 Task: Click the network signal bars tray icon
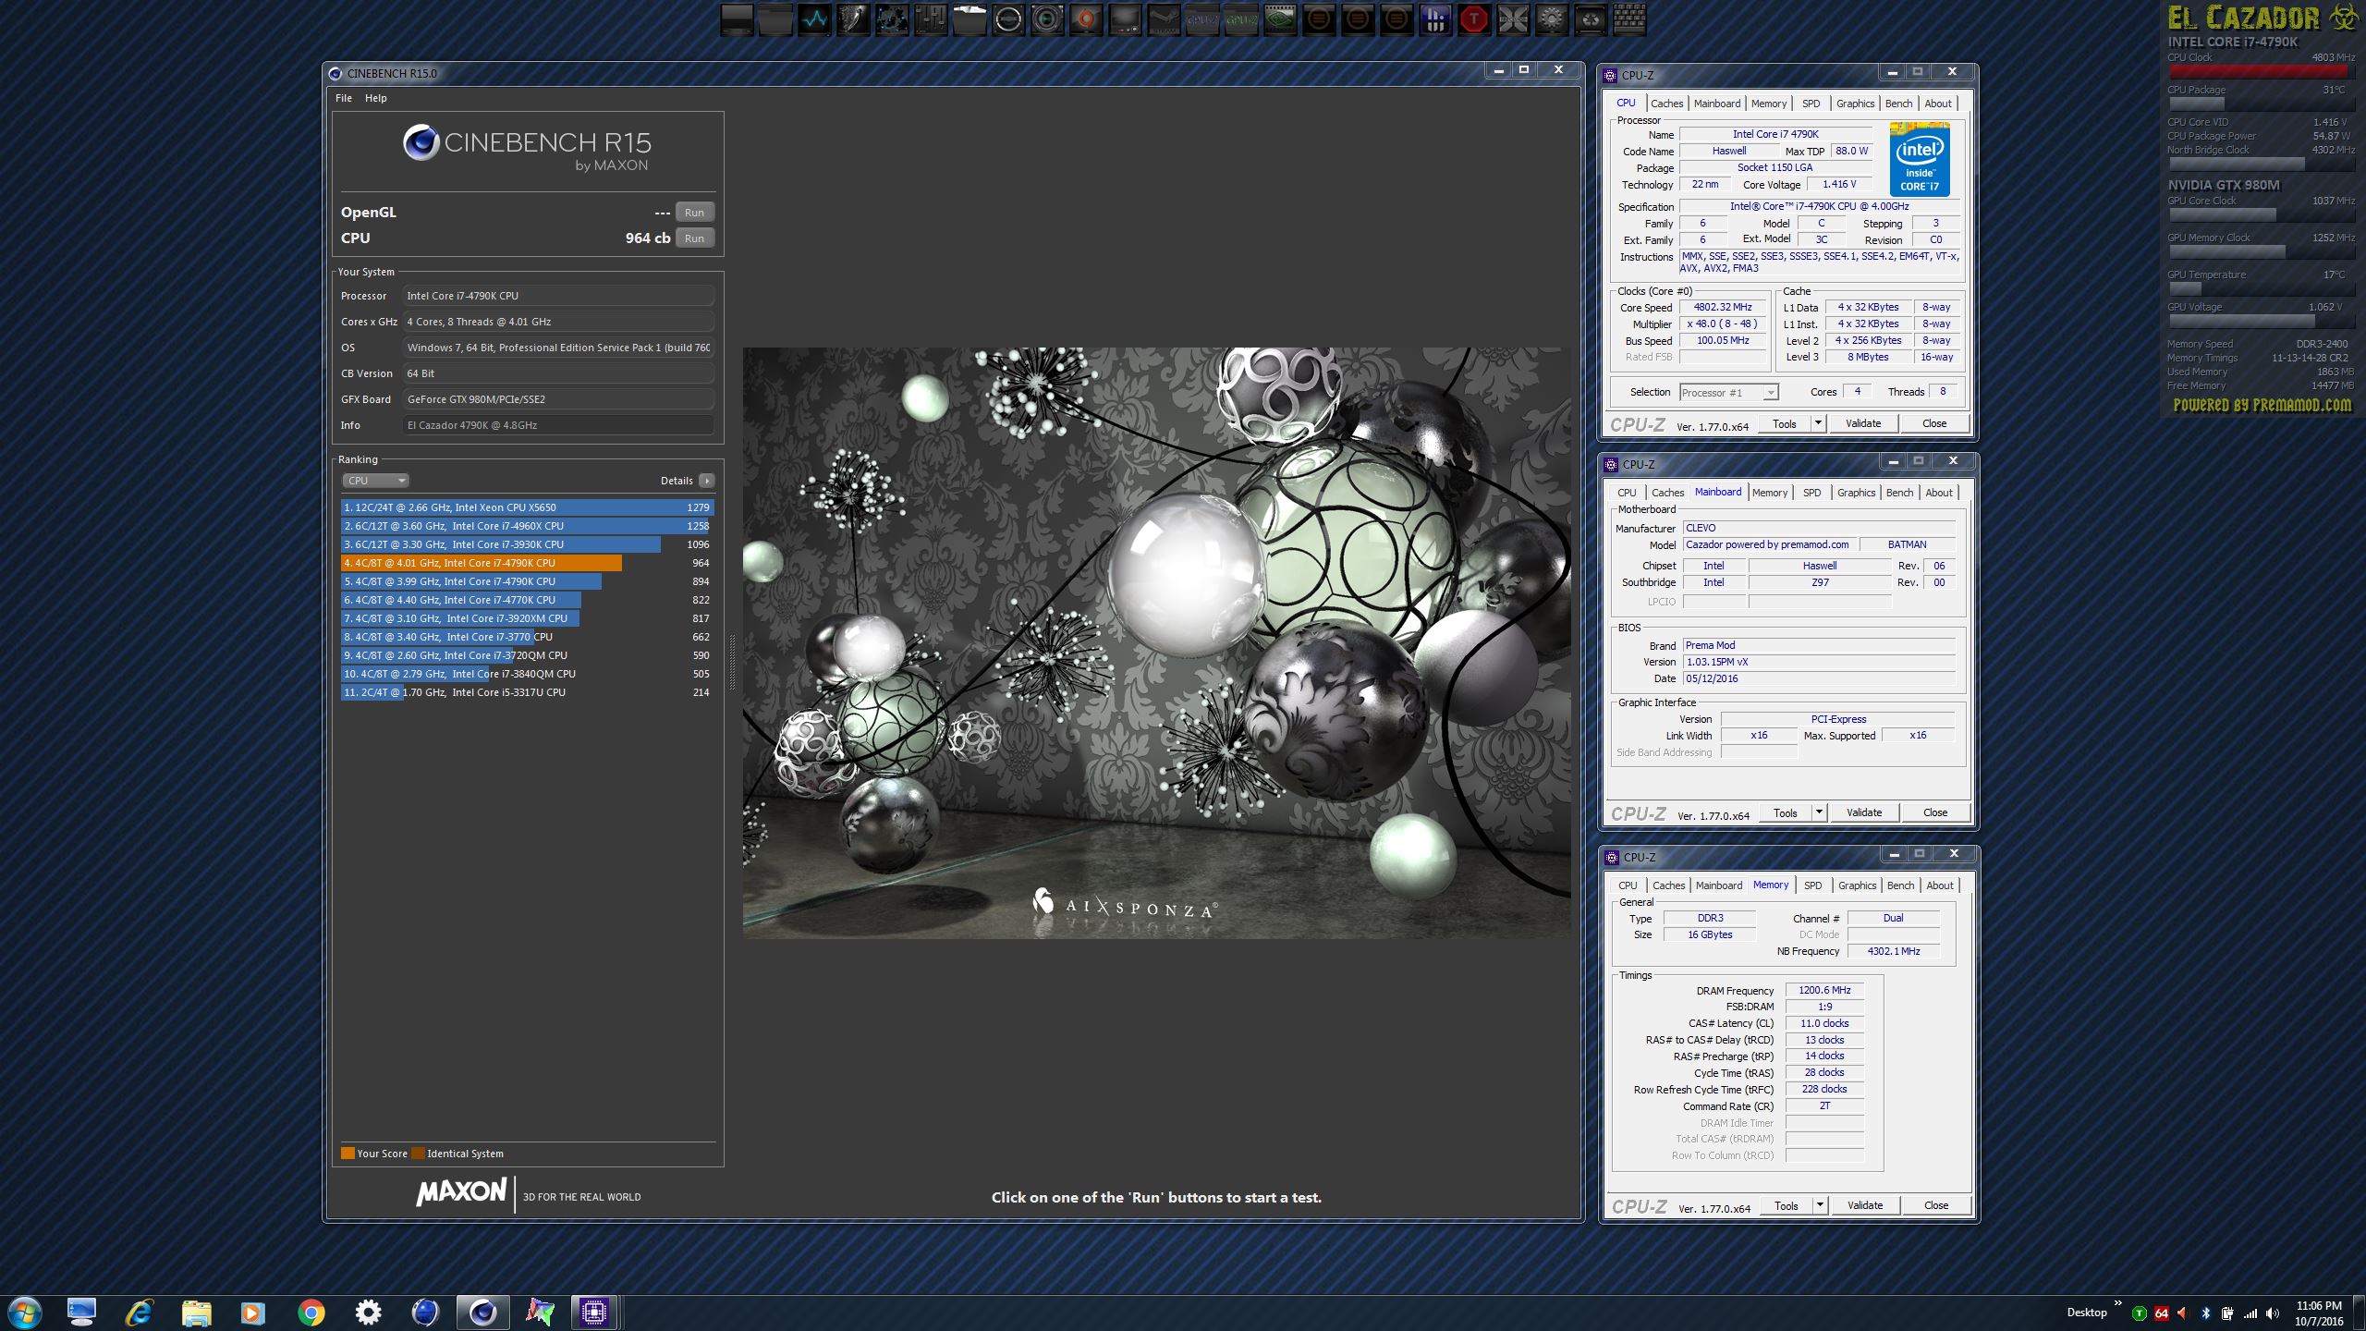[x=2250, y=1313]
